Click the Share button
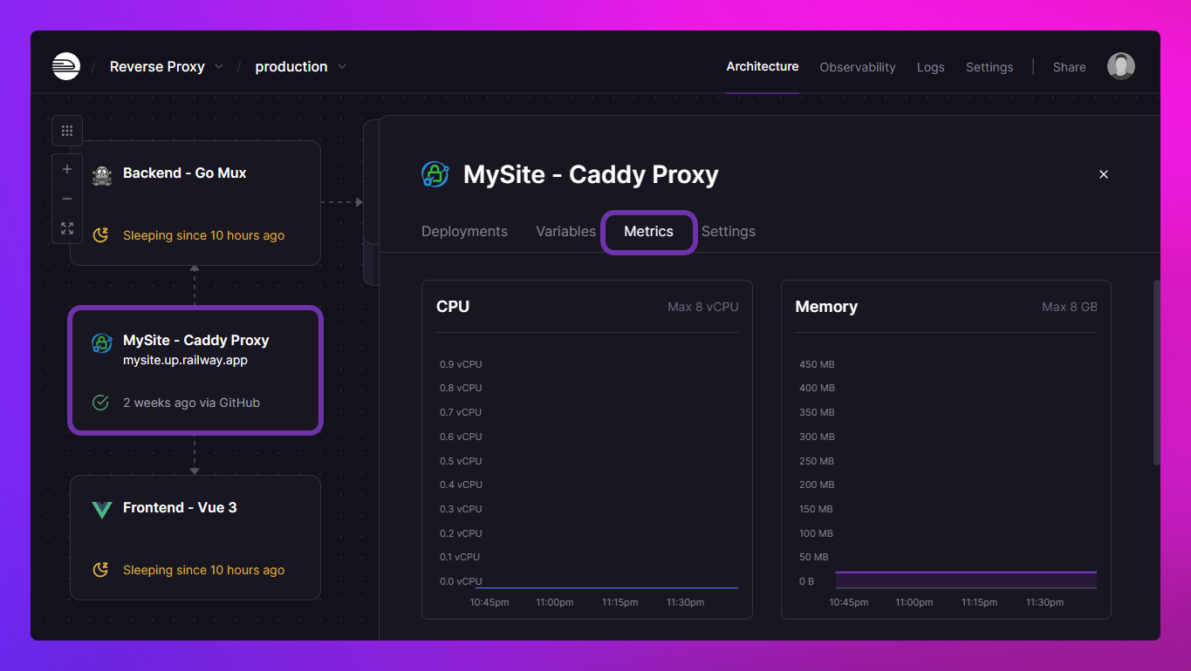The width and height of the screenshot is (1191, 671). point(1070,67)
